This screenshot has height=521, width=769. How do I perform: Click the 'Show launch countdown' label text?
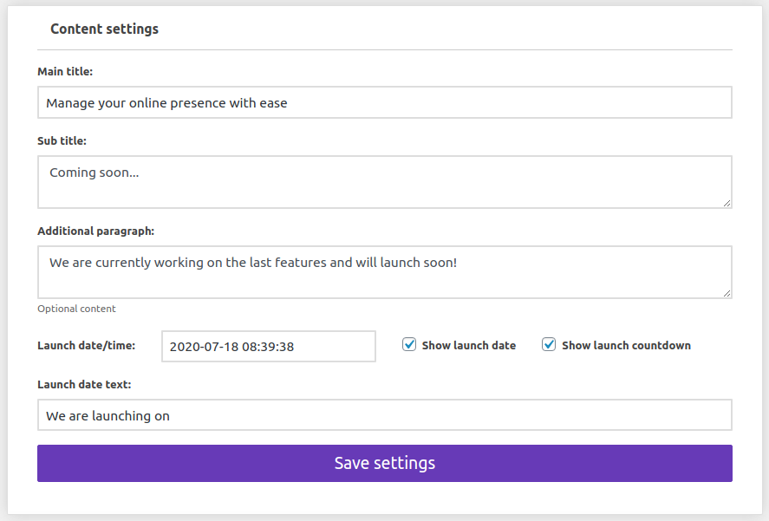click(x=626, y=345)
